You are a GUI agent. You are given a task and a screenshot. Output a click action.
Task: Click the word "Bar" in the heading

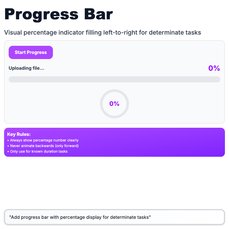tap(99, 15)
